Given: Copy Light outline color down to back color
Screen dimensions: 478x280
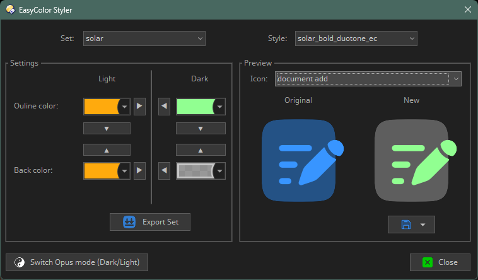Looking at the screenshot, I should (107, 129).
